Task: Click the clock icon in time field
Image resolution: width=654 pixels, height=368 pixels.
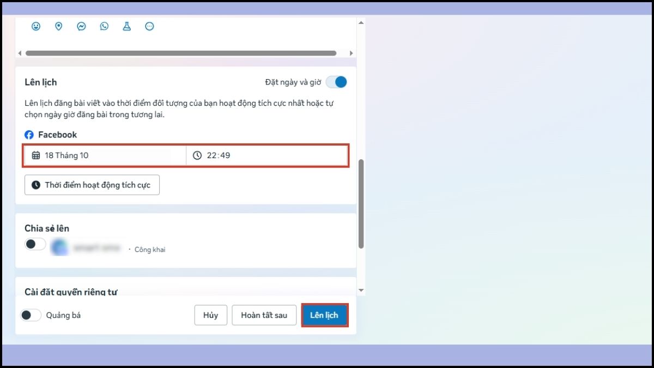Action: pos(197,155)
